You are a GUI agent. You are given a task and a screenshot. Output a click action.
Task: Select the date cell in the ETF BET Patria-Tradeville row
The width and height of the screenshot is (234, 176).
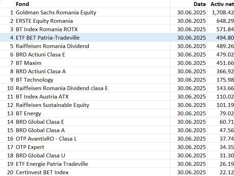coord(189,38)
